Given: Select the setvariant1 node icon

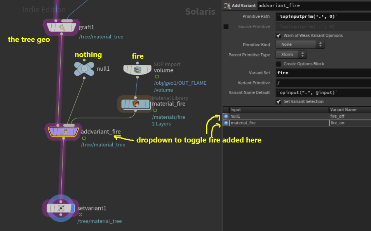Looking at the screenshot, I should pyautogui.click(x=61, y=208).
